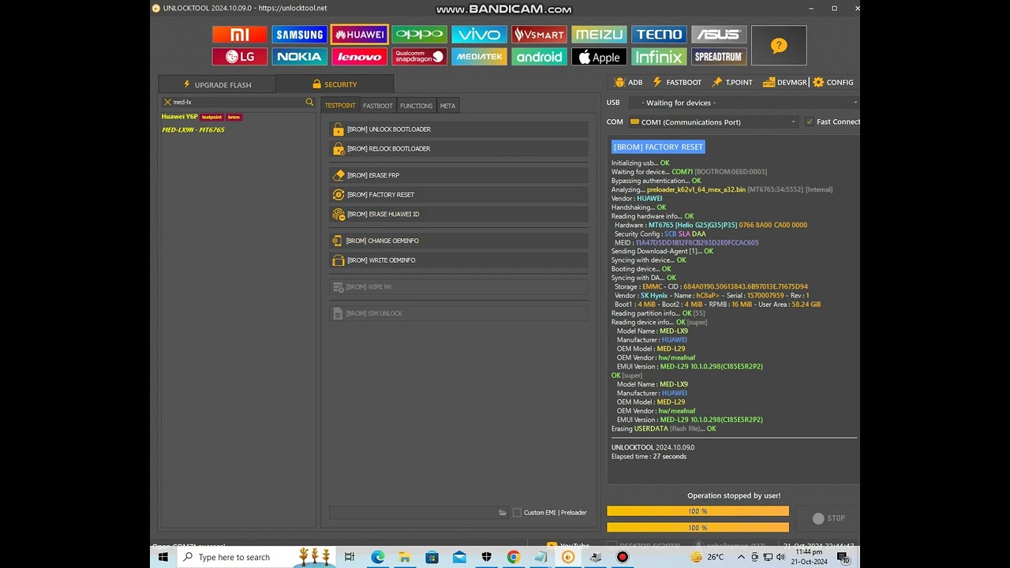Screen dimensions: 1010x568
Task: Click the Windows taskbar search box
Action: click(x=256, y=557)
